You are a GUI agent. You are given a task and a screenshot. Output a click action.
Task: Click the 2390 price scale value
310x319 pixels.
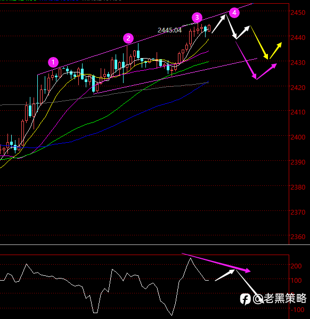pyautogui.click(x=298, y=162)
